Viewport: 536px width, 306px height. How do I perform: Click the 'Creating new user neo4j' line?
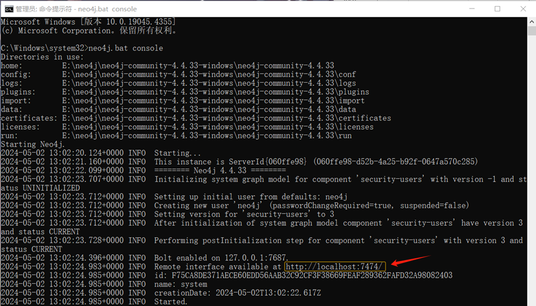click(x=235, y=206)
